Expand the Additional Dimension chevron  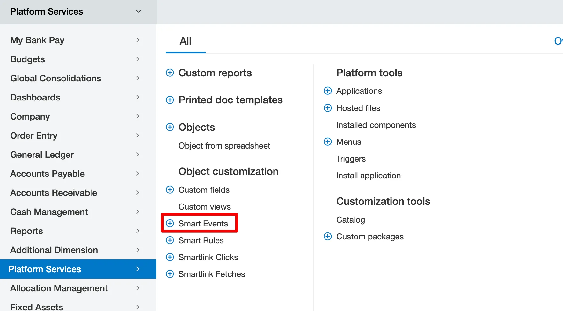click(x=138, y=250)
